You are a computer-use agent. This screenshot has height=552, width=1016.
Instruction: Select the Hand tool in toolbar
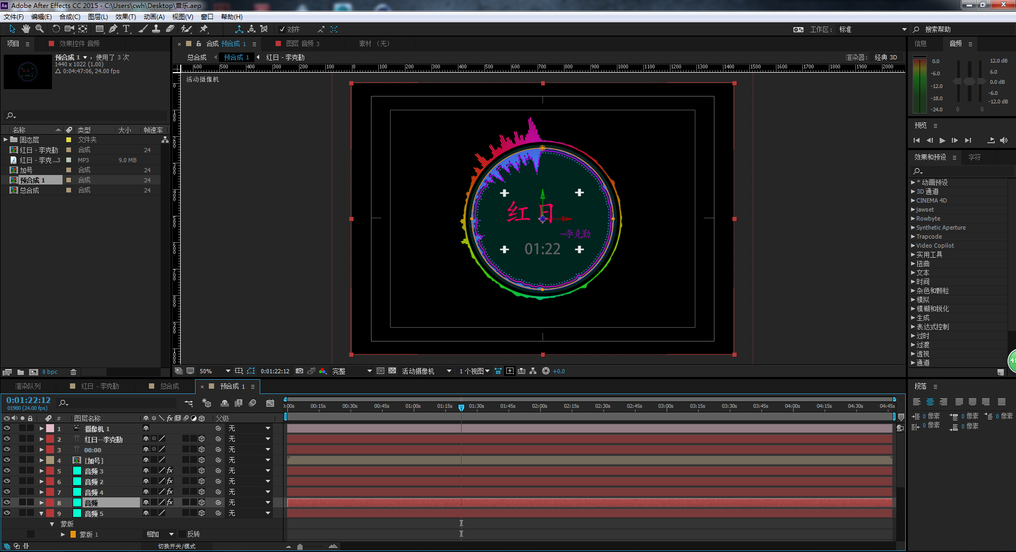(x=25, y=29)
